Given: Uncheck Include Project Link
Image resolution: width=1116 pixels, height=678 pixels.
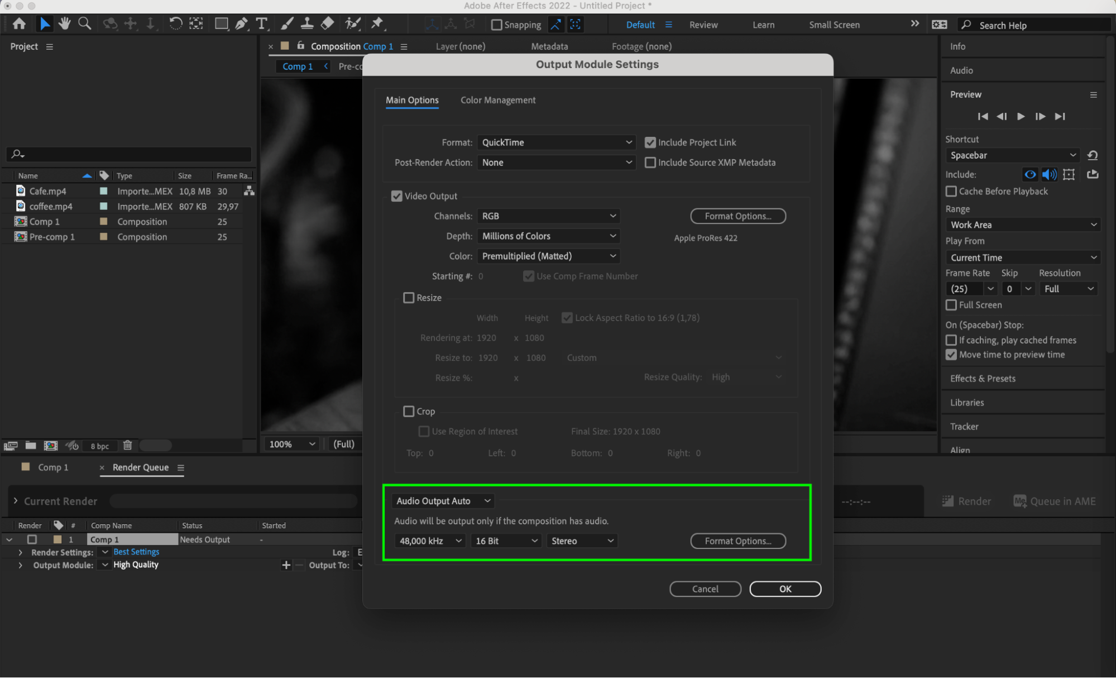Looking at the screenshot, I should [650, 142].
